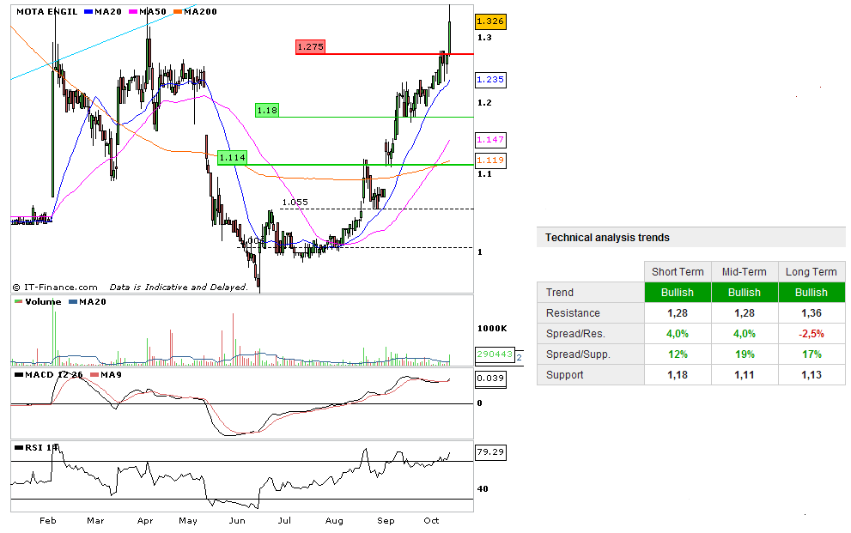Click the Short Term resistance value 1,28
The height and width of the screenshot is (533, 851).
678,313
